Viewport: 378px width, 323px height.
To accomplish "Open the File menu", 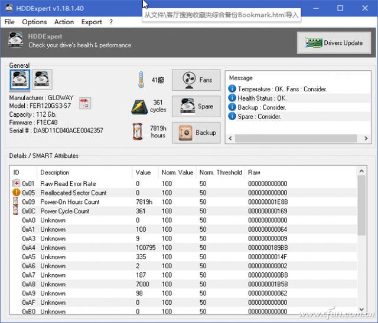I will click(x=9, y=22).
